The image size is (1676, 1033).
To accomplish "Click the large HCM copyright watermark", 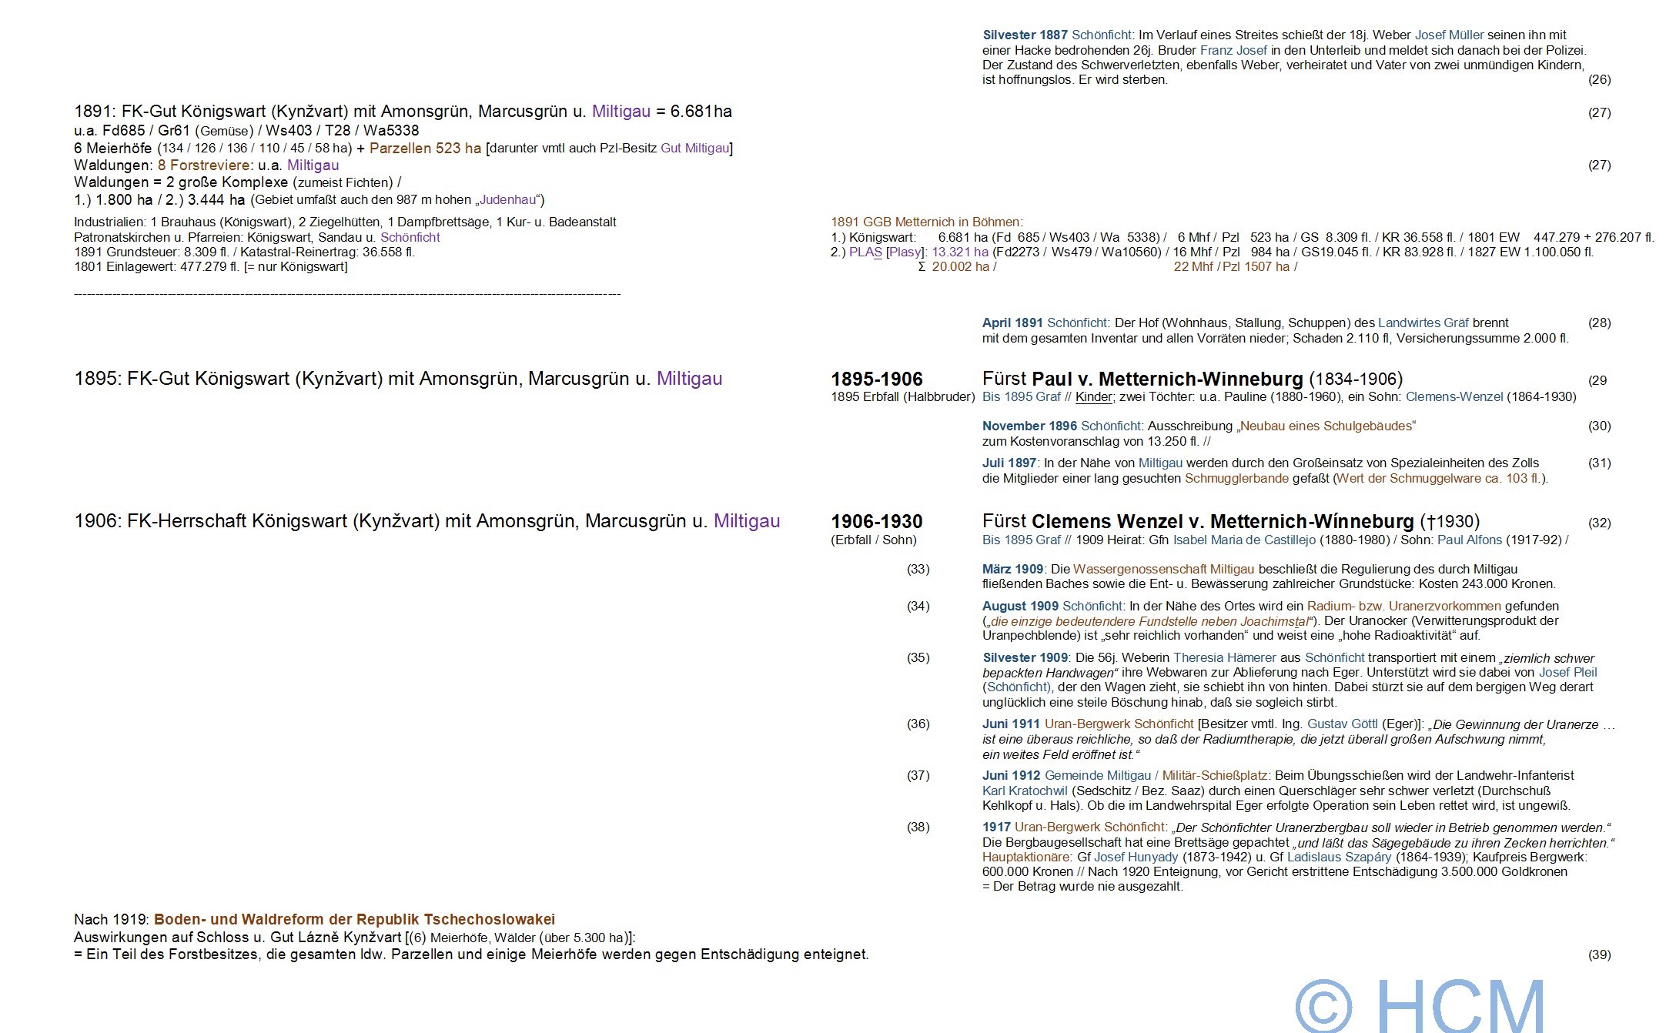I will tap(1420, 1005).
